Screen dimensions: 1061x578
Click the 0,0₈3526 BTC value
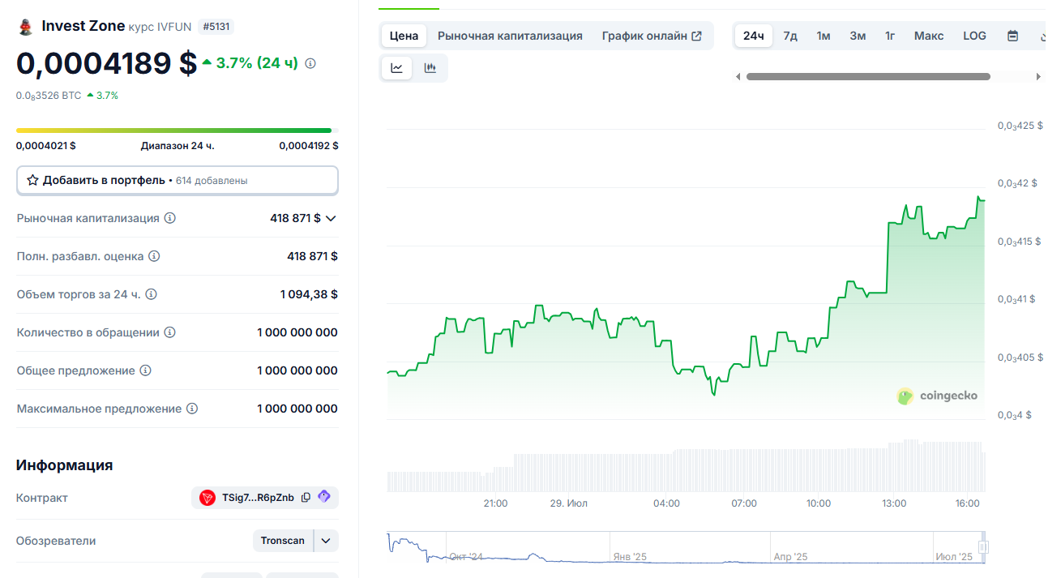(x=49, y=96)
